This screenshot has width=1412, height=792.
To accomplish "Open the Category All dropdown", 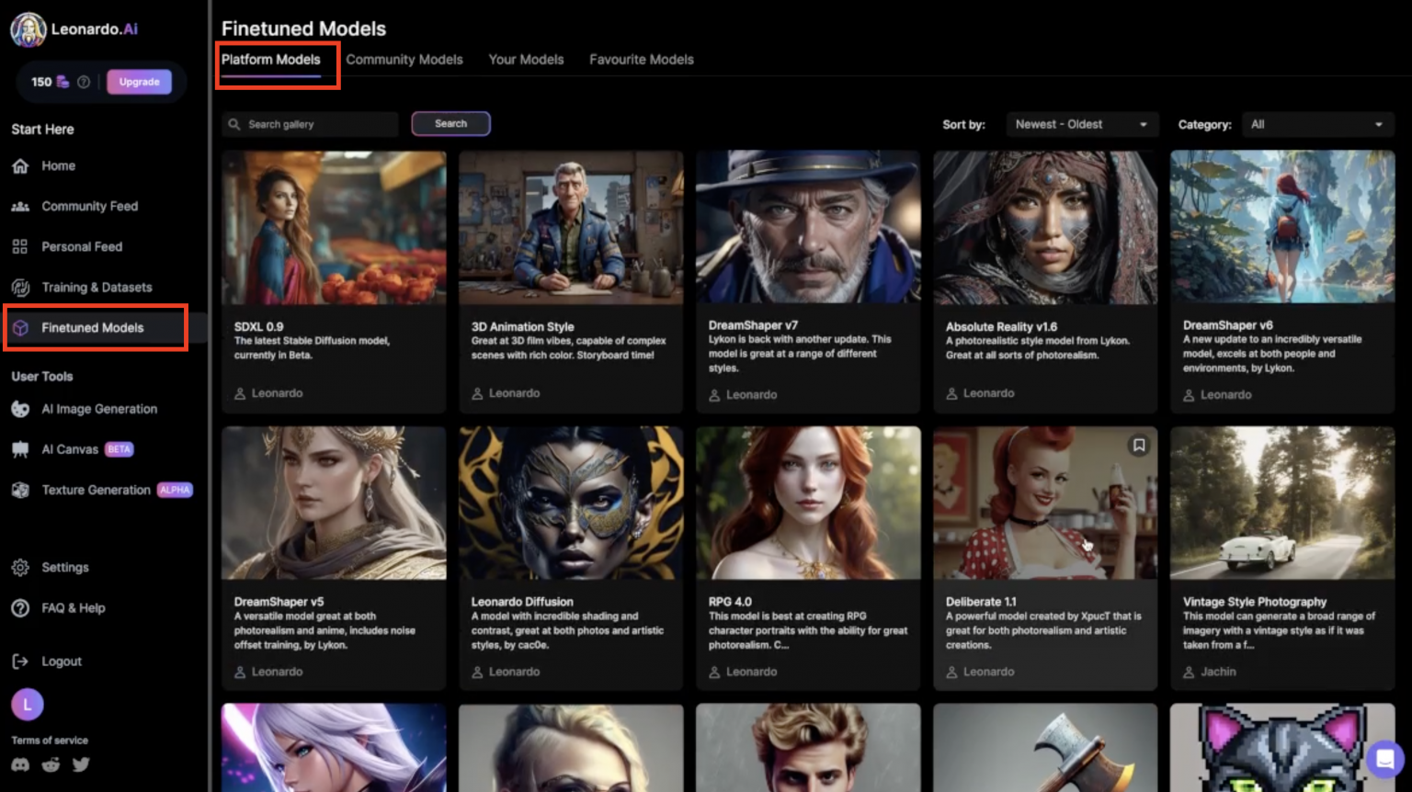I will pos(1317,125).
